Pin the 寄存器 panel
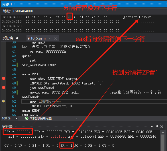The image size is (167, 151). coord(157,126)
